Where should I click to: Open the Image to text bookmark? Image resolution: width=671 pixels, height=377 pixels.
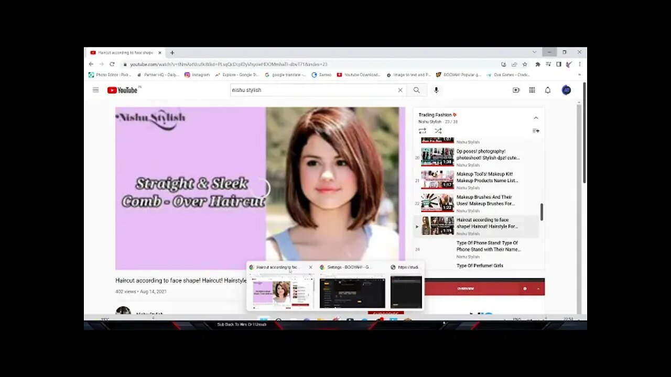[408, 75]
